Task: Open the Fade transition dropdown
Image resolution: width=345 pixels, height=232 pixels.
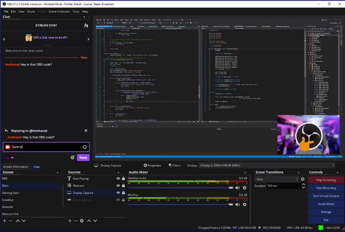Action: point(277,179)
